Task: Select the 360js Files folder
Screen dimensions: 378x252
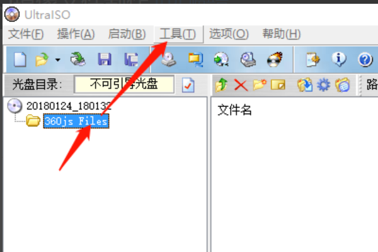Action: coord(76,121)
